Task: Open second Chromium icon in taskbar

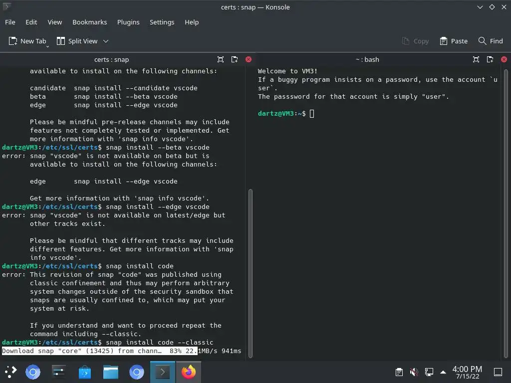Action: (137, 372)
